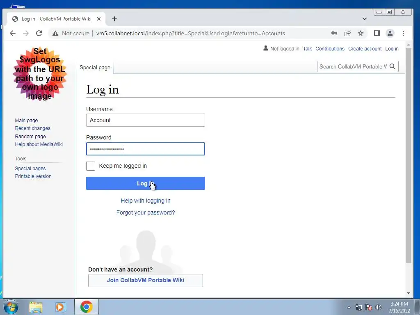The width and height of the screenshot is (420, 315).
Task: Show hidden tray icons arrow
Action: pos(349,307)
